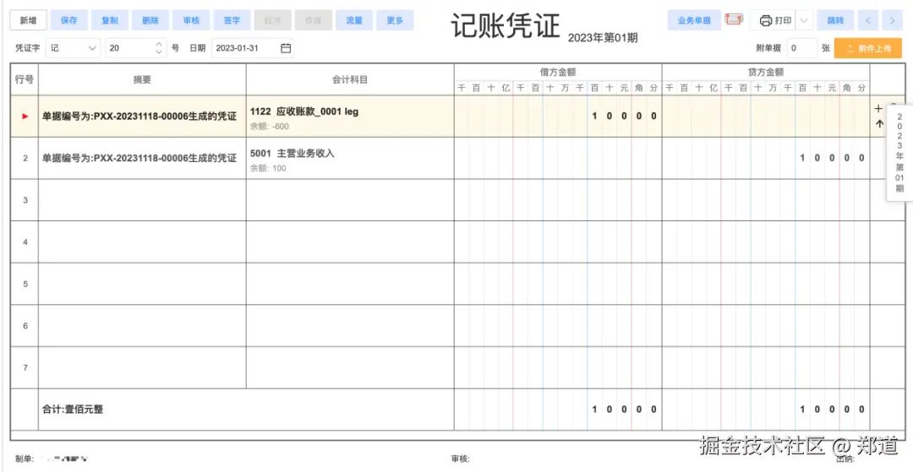
Task: Click the plus icon to add row
Action: pos(878,109)
